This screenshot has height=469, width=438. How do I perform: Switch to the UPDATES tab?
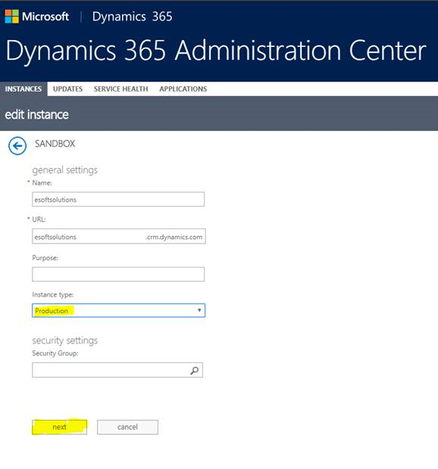tap(67, 89)
